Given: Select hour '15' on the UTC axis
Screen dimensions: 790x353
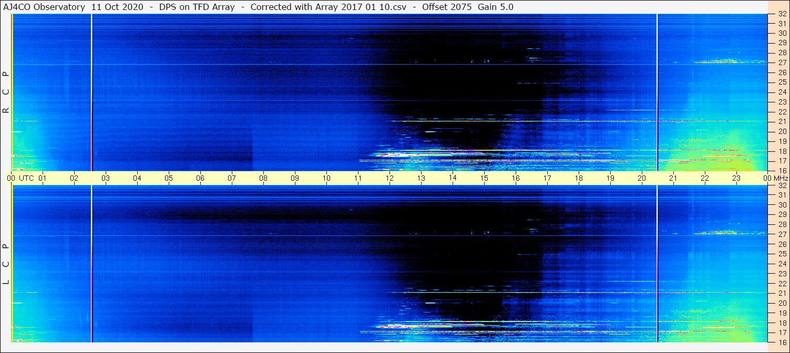Looking at the screenshot, I should click(484, 178).
